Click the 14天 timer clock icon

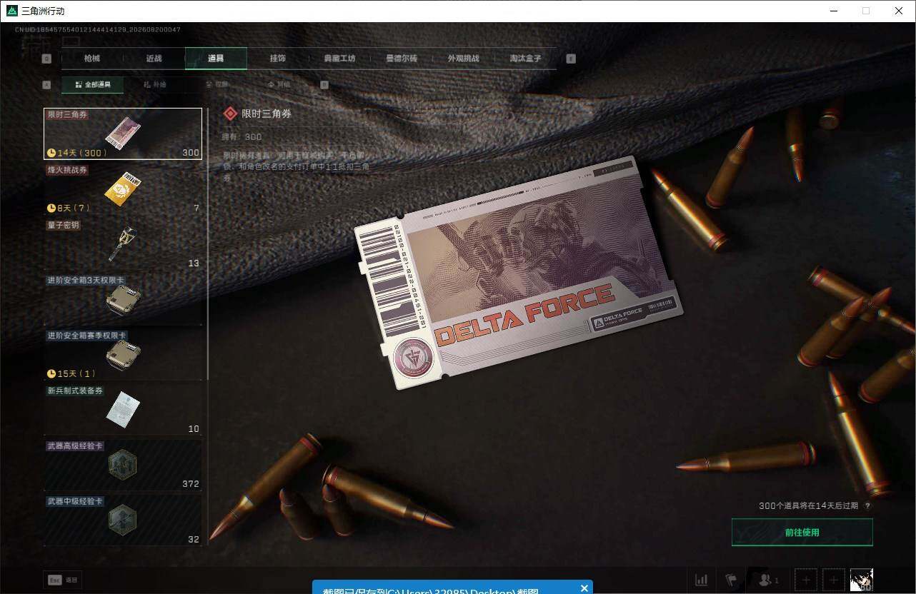coord(51,153)
